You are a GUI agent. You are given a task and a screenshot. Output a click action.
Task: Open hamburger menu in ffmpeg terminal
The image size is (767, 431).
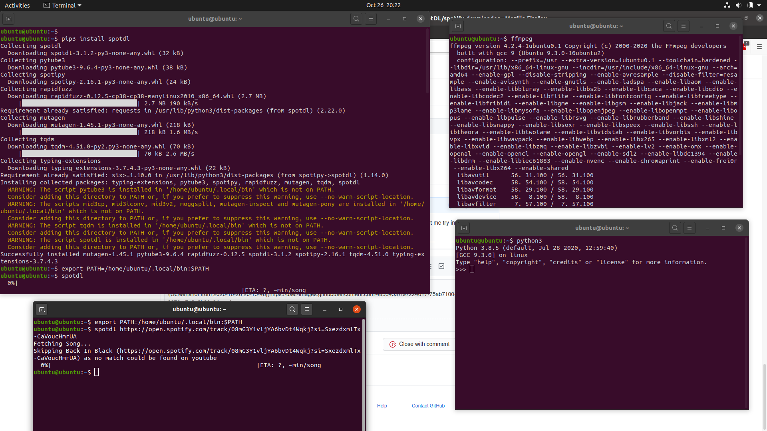(x=684, y=26)
